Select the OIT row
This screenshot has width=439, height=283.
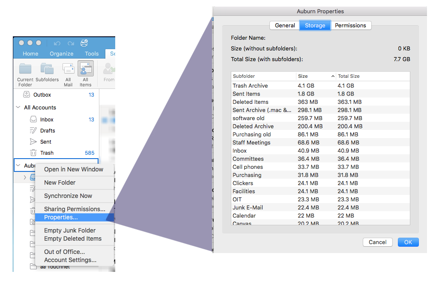pyautogui.click(x=320, y=199)
